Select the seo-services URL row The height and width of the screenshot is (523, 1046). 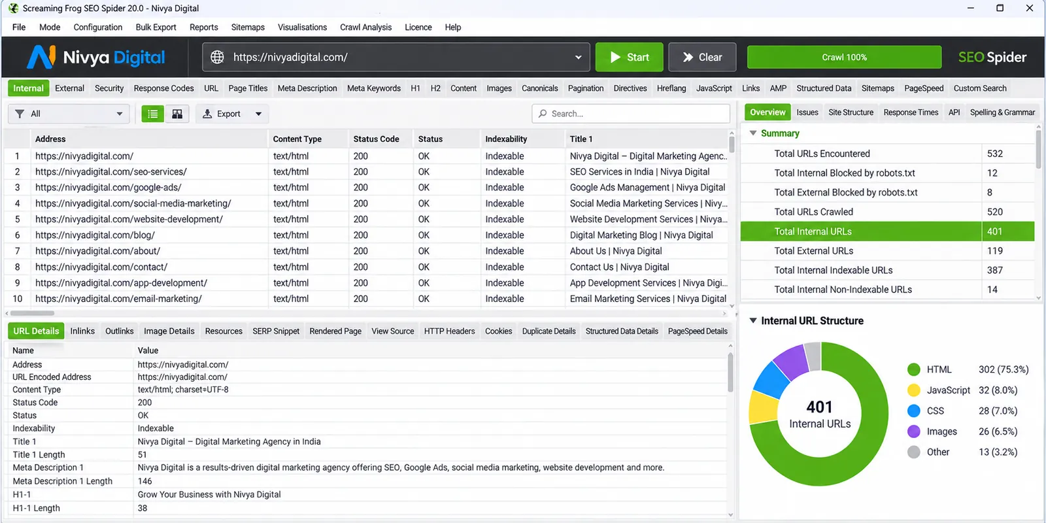[x=366, y=172]
